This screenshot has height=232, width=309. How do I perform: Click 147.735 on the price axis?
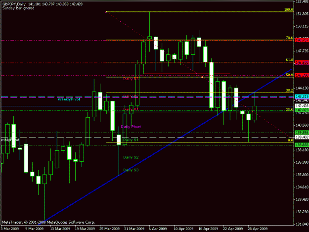[x=302, y=51]
